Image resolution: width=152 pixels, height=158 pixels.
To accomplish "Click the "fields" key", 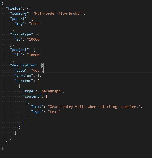I will 14,8.
